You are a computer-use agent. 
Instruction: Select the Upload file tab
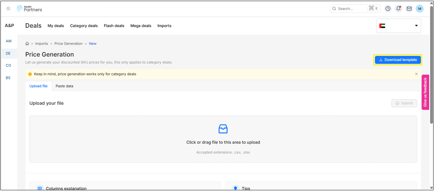(x=39, y=86)
